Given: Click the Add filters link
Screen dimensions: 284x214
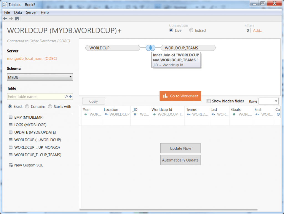Looking at the screenshot, I should click(x=257, y=30).
